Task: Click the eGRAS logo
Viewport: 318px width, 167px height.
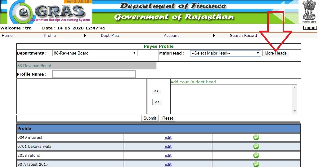Action: click(x=50, y=12)
